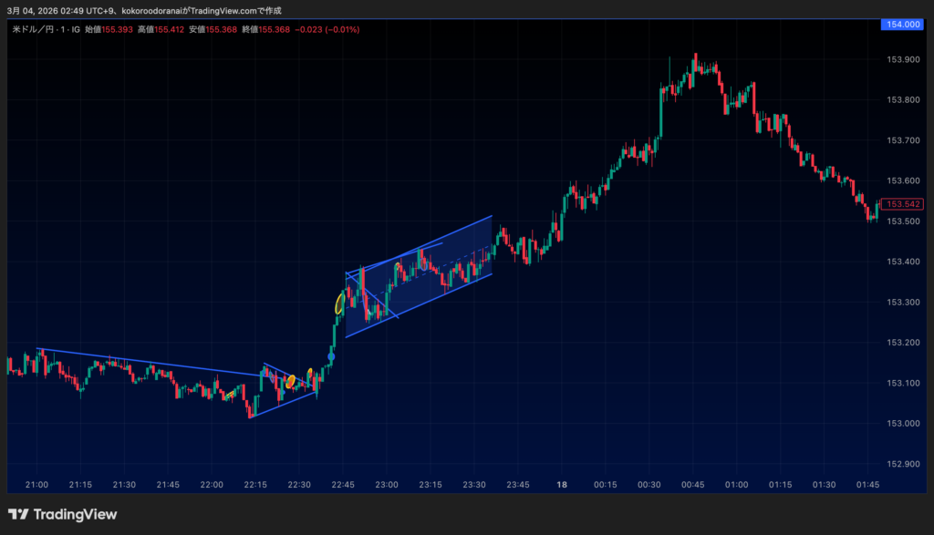This screenshot has width=934, height=535.
Task: Click the 01:45 time axis label
Action: pos(867,485)
